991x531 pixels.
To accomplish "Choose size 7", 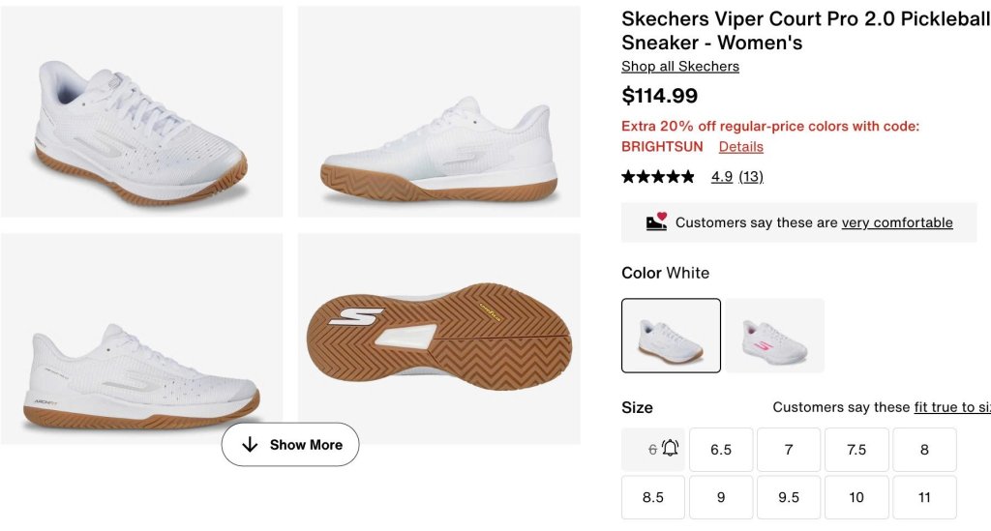I will [x=789, y=450].
